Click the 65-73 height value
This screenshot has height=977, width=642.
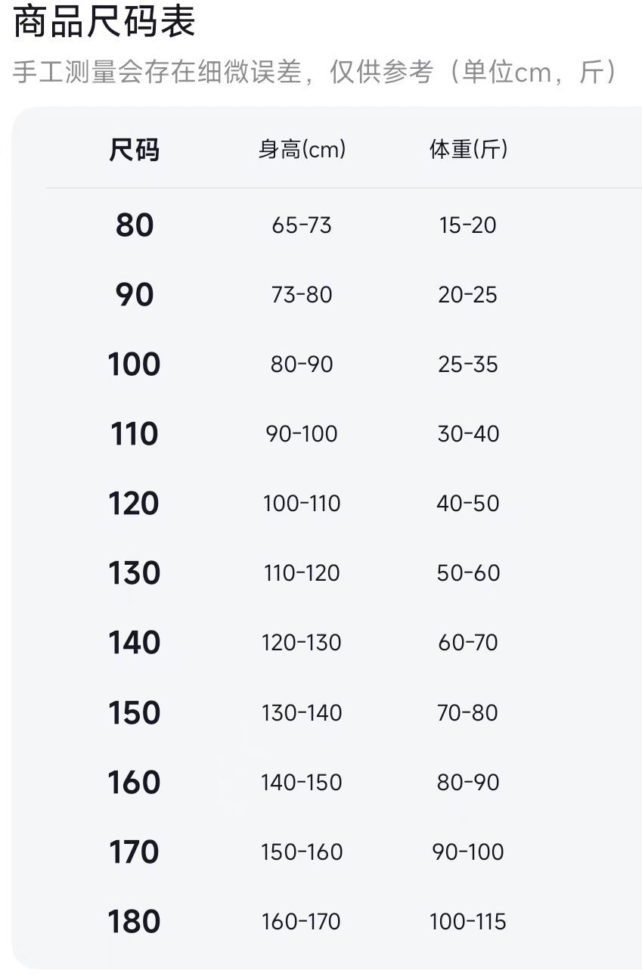[x=302, y=225]
